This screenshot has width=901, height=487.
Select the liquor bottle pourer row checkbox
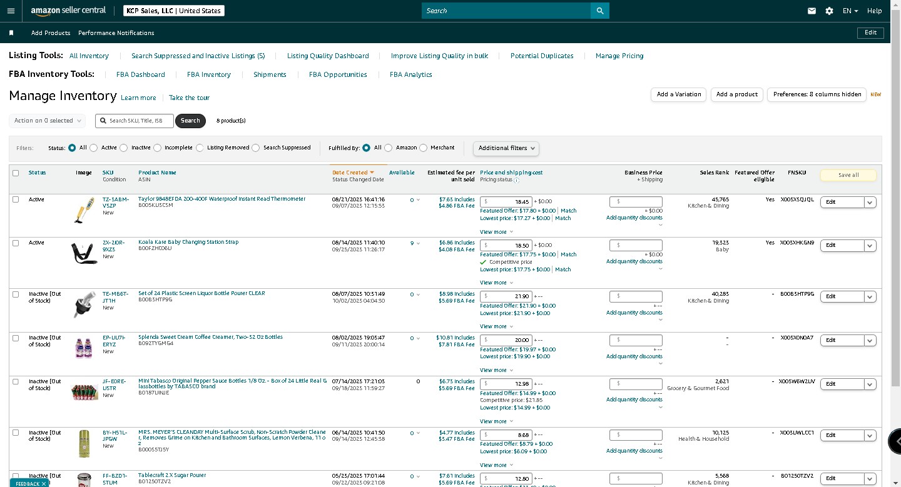click(16, 294)
